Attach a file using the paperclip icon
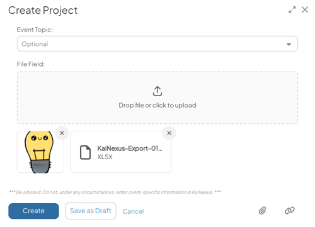 click(x=262, y=211)
